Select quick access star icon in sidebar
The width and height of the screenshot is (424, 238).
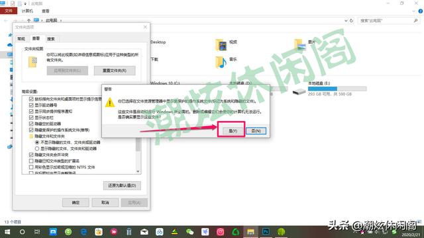click(10, 35)
